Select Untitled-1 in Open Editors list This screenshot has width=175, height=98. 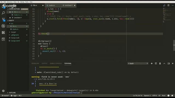(x=17, y=18)
